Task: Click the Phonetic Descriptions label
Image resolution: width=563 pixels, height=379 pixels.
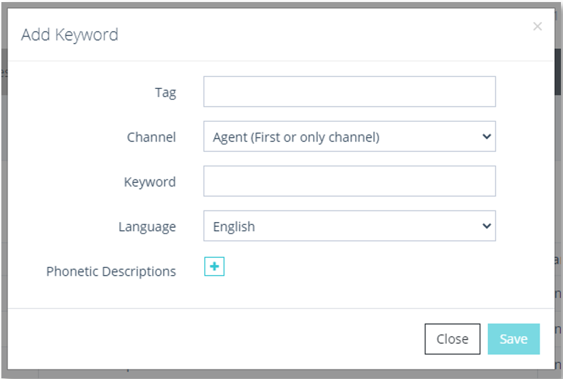Action: tap(111, 271)
